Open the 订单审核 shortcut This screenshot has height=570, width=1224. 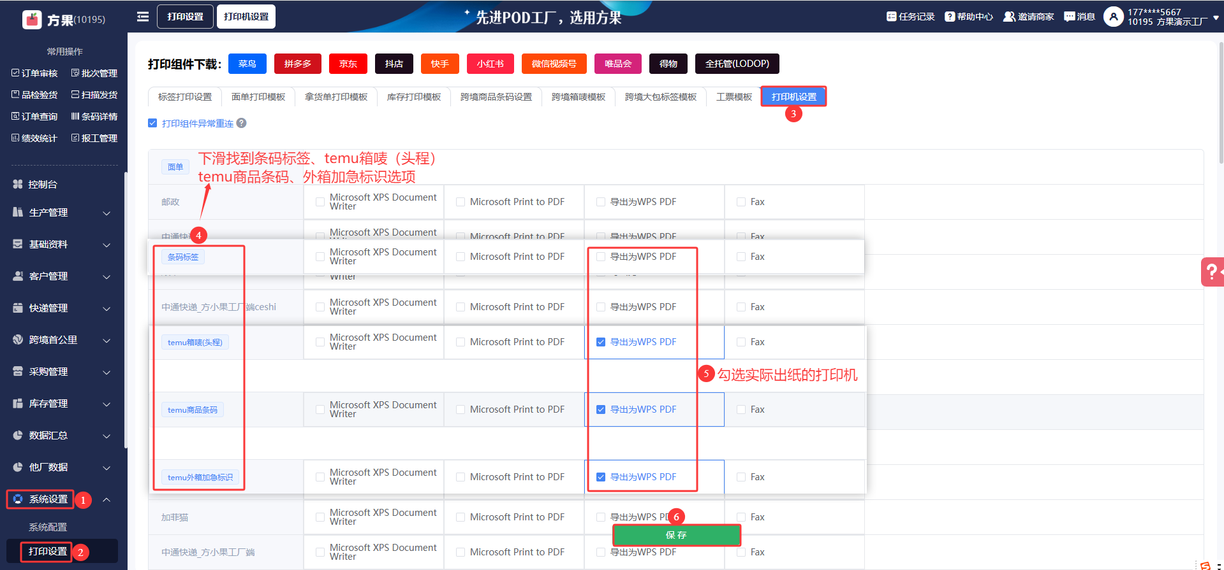pyautogui.click(x=34, y=73)
